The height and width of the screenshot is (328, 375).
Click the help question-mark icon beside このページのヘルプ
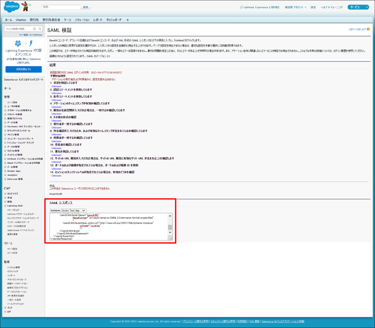368,29
